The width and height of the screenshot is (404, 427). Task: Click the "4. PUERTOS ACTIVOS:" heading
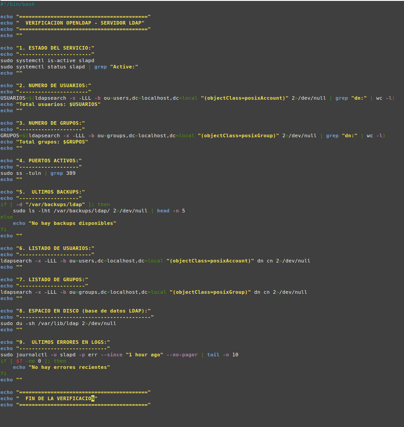point(49,161)
